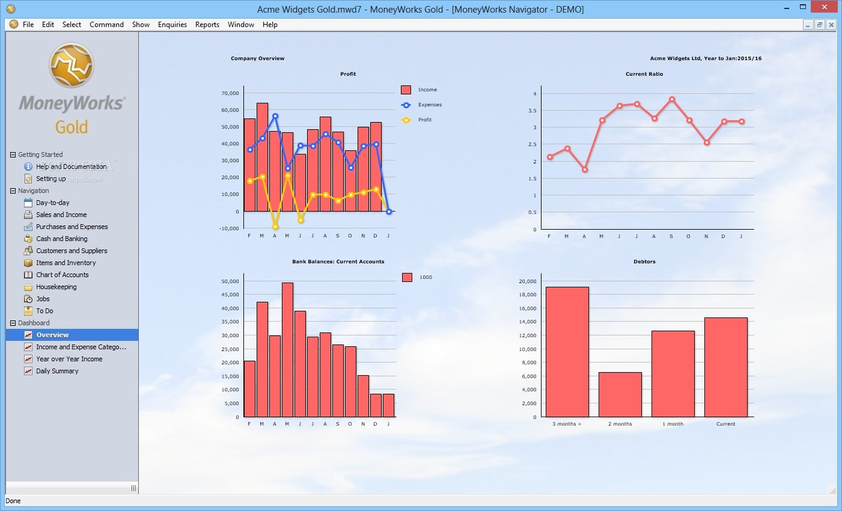
Task: Minimize the inner Navigator window
Action: click(808, 25)
